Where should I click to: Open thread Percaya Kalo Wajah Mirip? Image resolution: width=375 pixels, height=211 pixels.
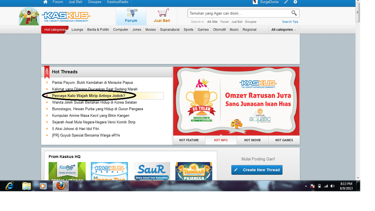coord(88,96)
